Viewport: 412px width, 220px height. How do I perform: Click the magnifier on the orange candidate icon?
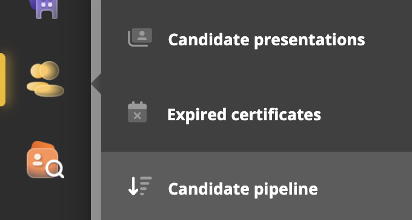click(55, 169)
